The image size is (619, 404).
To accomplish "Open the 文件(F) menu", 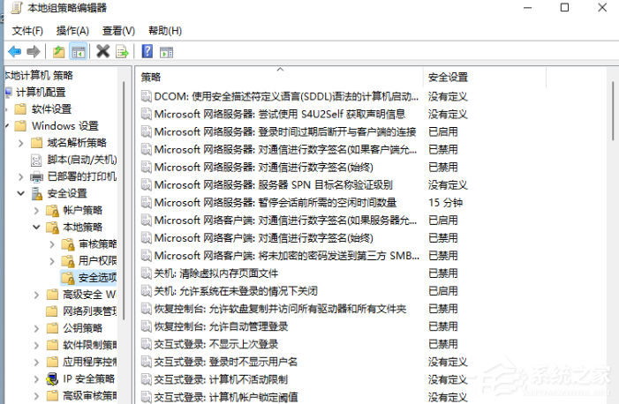I will (x=27, y=31).
